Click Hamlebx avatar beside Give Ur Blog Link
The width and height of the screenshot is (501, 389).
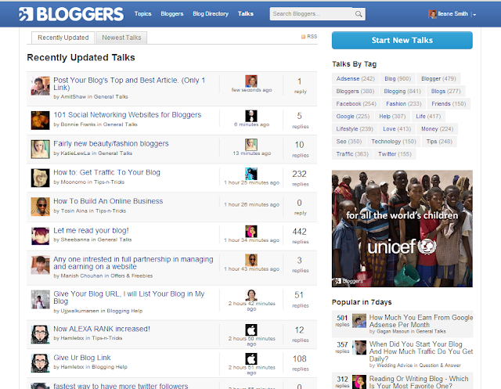[x=40, y=363]
